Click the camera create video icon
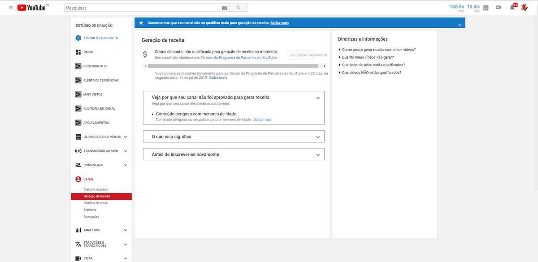The height and width of the screenshot is (262, 538). point(498,8)
